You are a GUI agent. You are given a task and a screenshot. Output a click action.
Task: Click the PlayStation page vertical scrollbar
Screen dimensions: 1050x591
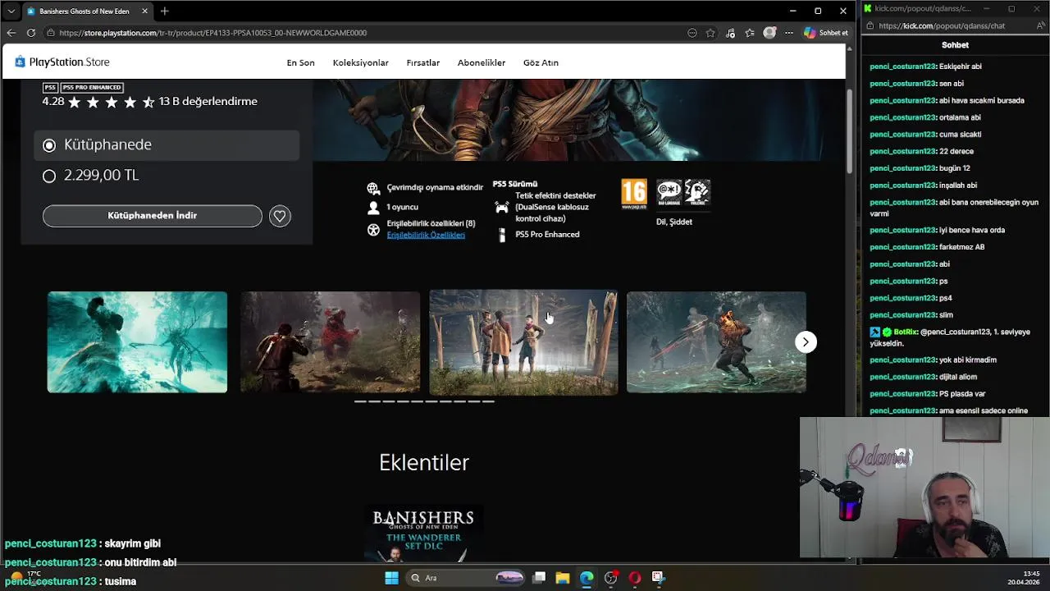[x=849, y=131]
